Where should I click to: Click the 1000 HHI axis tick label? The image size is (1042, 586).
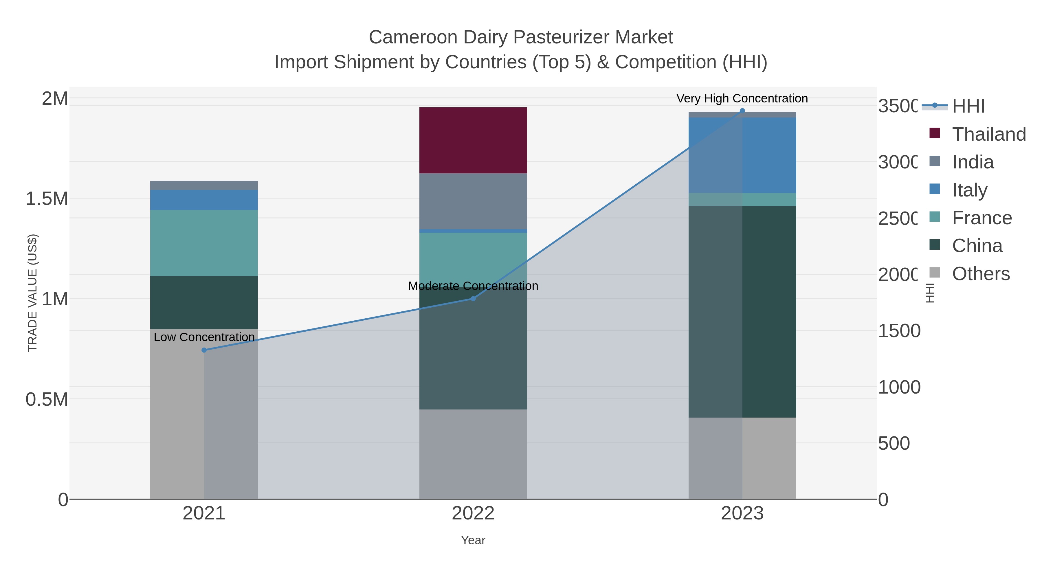click(x=899, y=387)
